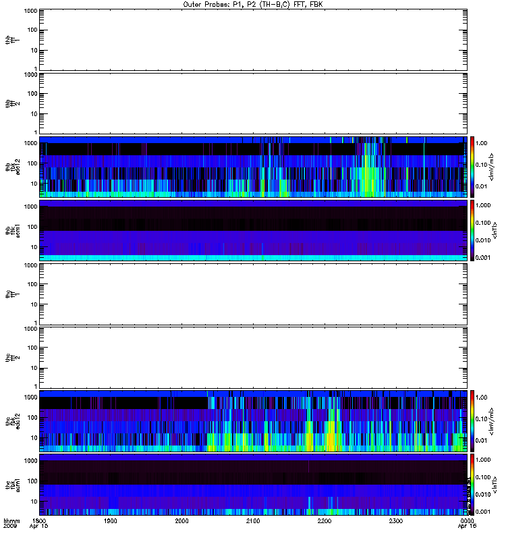The image size is (506, 540).
Task: Click the '2200' time axis tick label
Action: pyautogui.click(x=325, y=520)
